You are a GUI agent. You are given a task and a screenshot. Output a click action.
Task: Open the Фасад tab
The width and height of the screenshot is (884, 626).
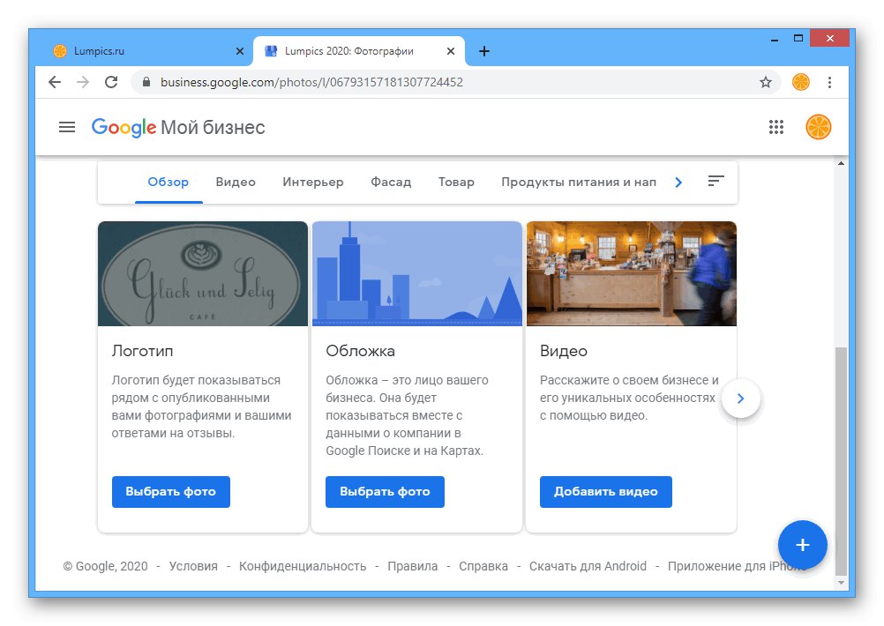[391, 182]
